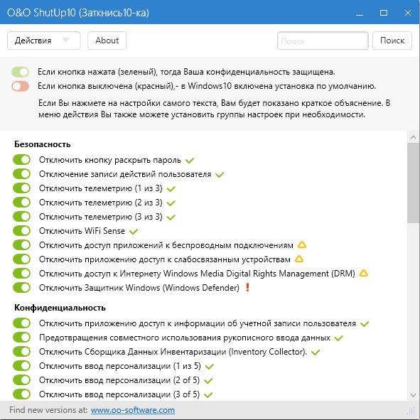Click the green checkmark beside WiFi Sense

pos(134,231)
